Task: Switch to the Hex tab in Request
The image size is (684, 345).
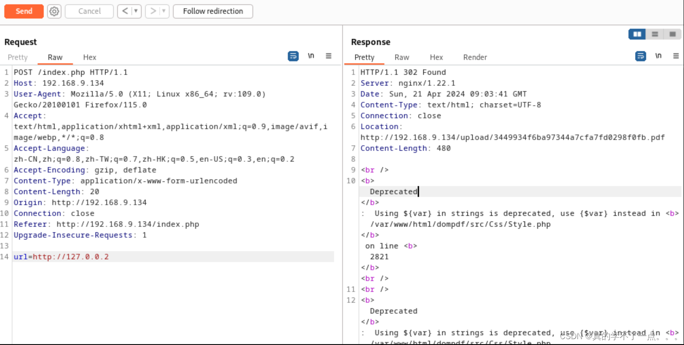Action: click(x=89, y=57)
